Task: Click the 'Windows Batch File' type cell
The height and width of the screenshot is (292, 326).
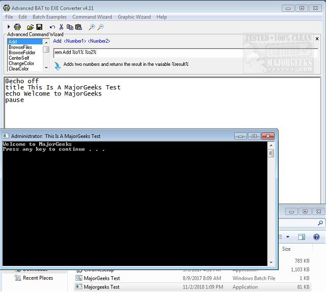Action: pos(254,278)
